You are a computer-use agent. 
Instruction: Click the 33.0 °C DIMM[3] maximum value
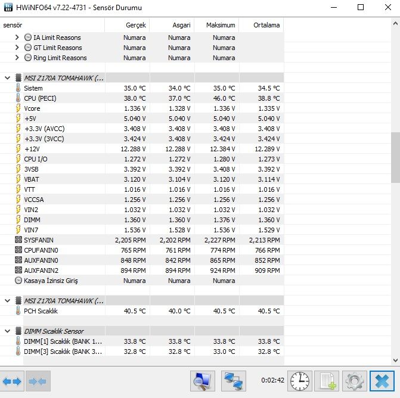click(224, 352)
